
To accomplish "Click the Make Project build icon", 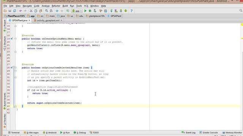I will click(x=68, y=11).
